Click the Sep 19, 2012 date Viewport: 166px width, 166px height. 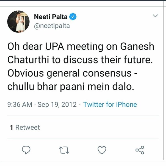tap(57, 104)
